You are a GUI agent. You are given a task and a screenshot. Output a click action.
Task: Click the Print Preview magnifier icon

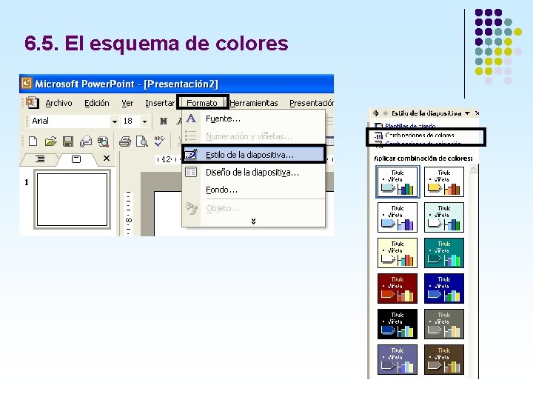click(x=141, y=141)
